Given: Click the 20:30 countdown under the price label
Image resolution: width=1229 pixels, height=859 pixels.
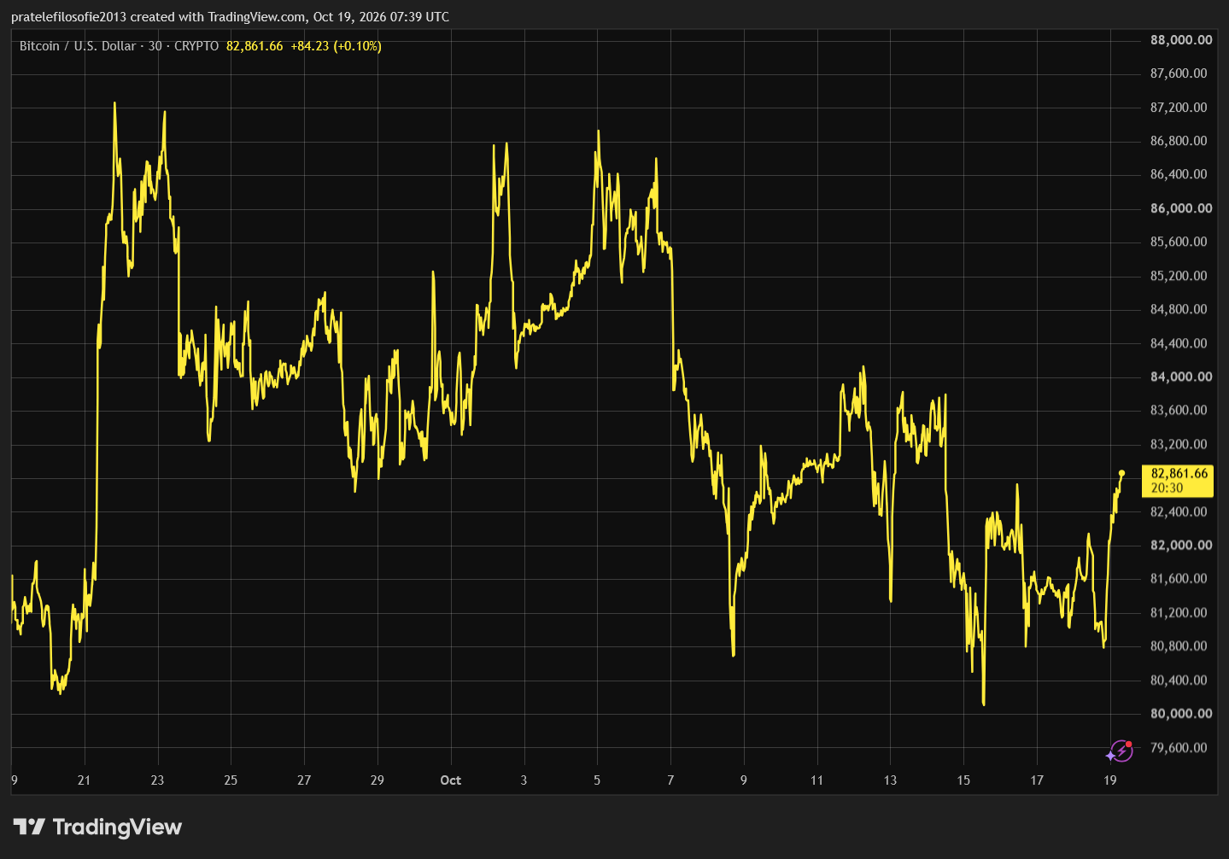Looking at the screenshot, I should [x=1167, y=488].
